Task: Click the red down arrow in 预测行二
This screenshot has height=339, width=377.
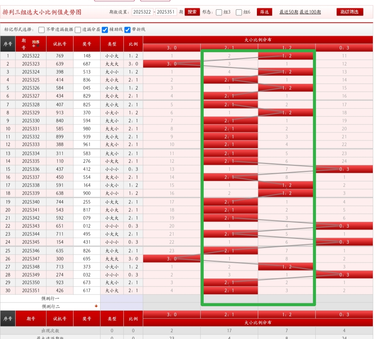Action: pyautogui.click(x=96, y=306)
